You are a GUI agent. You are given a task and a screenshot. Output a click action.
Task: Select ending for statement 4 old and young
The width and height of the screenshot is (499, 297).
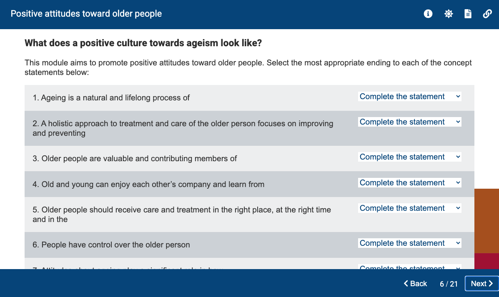pos(409,182)
